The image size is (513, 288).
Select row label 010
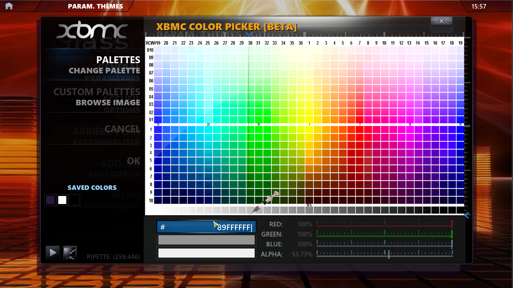pyautogui.click(x=150, y=50)
